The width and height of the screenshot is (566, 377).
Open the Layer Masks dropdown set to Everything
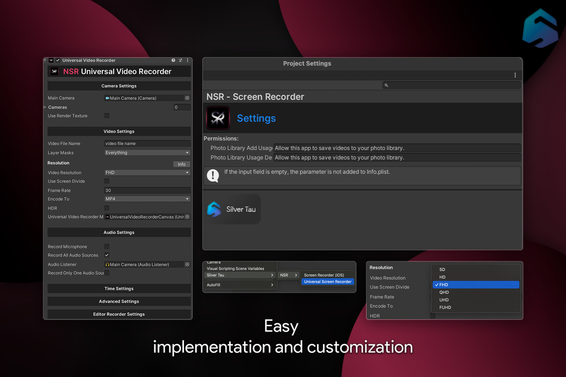[148, 153]
